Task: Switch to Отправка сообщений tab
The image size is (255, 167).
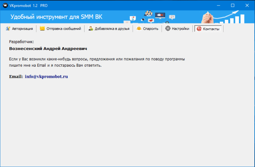Action: pyautogui.click(x=60, y=29)
